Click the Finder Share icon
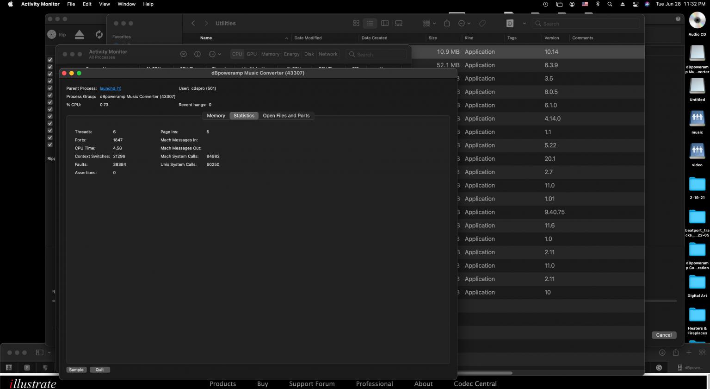 pos(447,23)
